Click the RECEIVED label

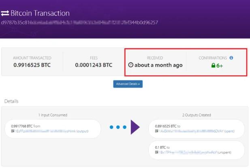click(x=155, y=58)
